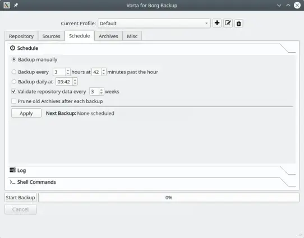Select the Schedule tab

pos(80,36)
